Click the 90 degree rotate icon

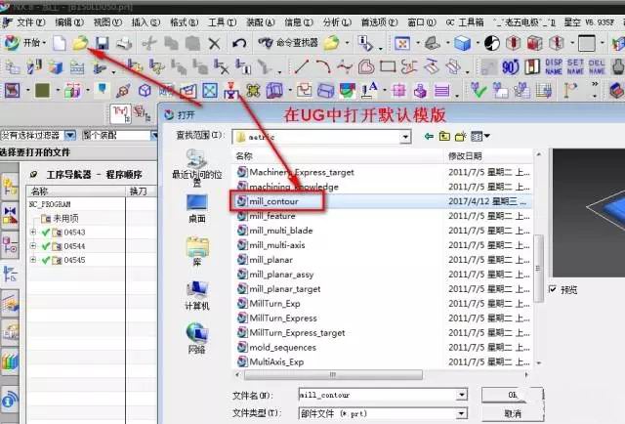(510, 66)
